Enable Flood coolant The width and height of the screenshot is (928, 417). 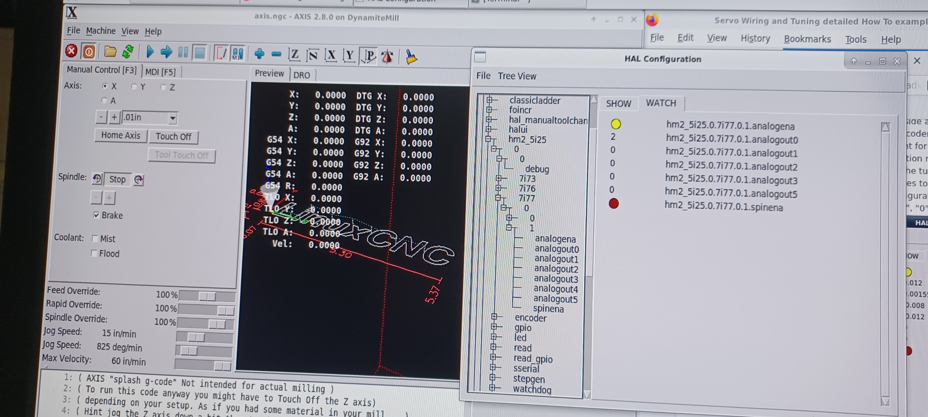(x=94, y=253)
